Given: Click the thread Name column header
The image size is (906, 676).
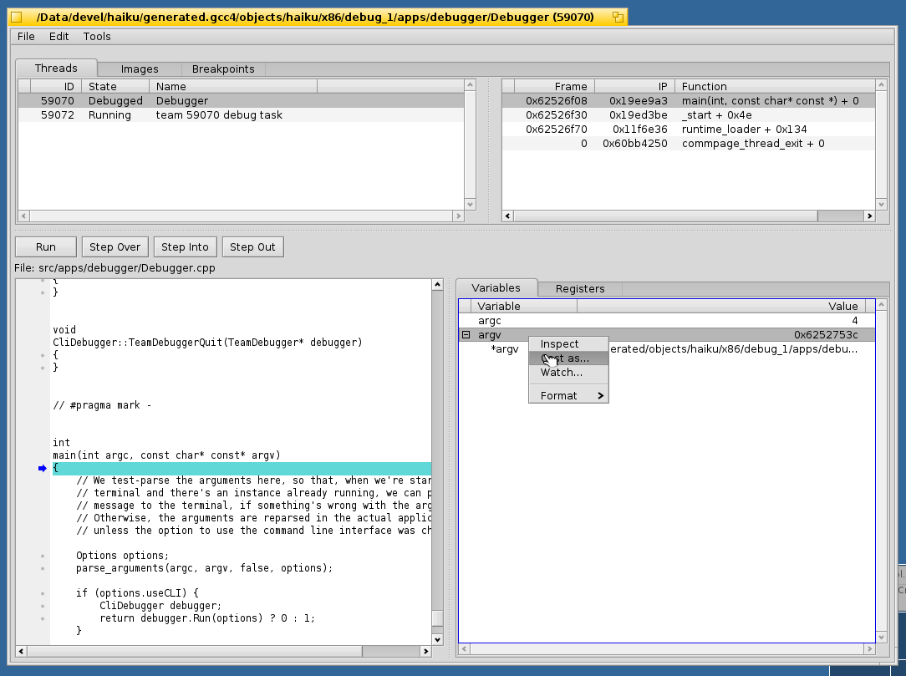Looking at the screenshot, I should pyautogui.click(x=233, y=87).
